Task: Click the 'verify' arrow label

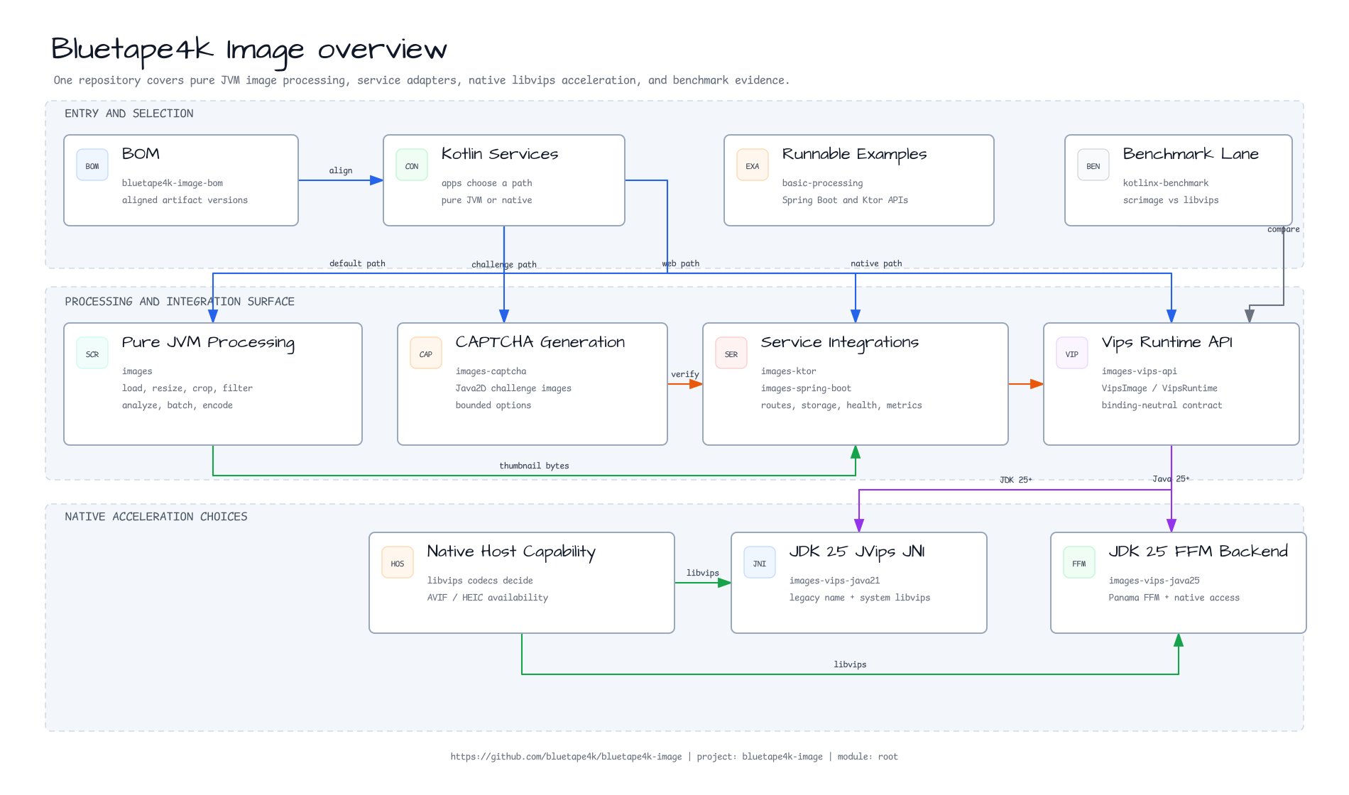Action: [685, 374]
